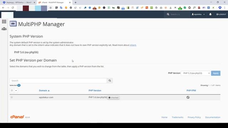Viewport: 228px width, 128px height.
Task: Focus the cPanel header search field
Action: (180, 14)
